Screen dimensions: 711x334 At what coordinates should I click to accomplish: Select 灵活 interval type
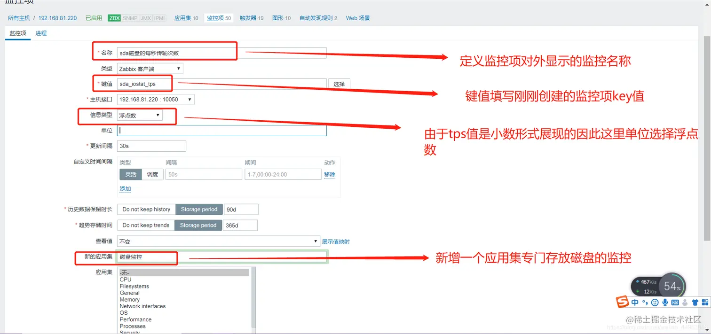[131, 174]
